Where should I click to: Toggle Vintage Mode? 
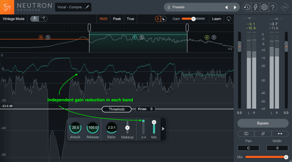[13, 19]
